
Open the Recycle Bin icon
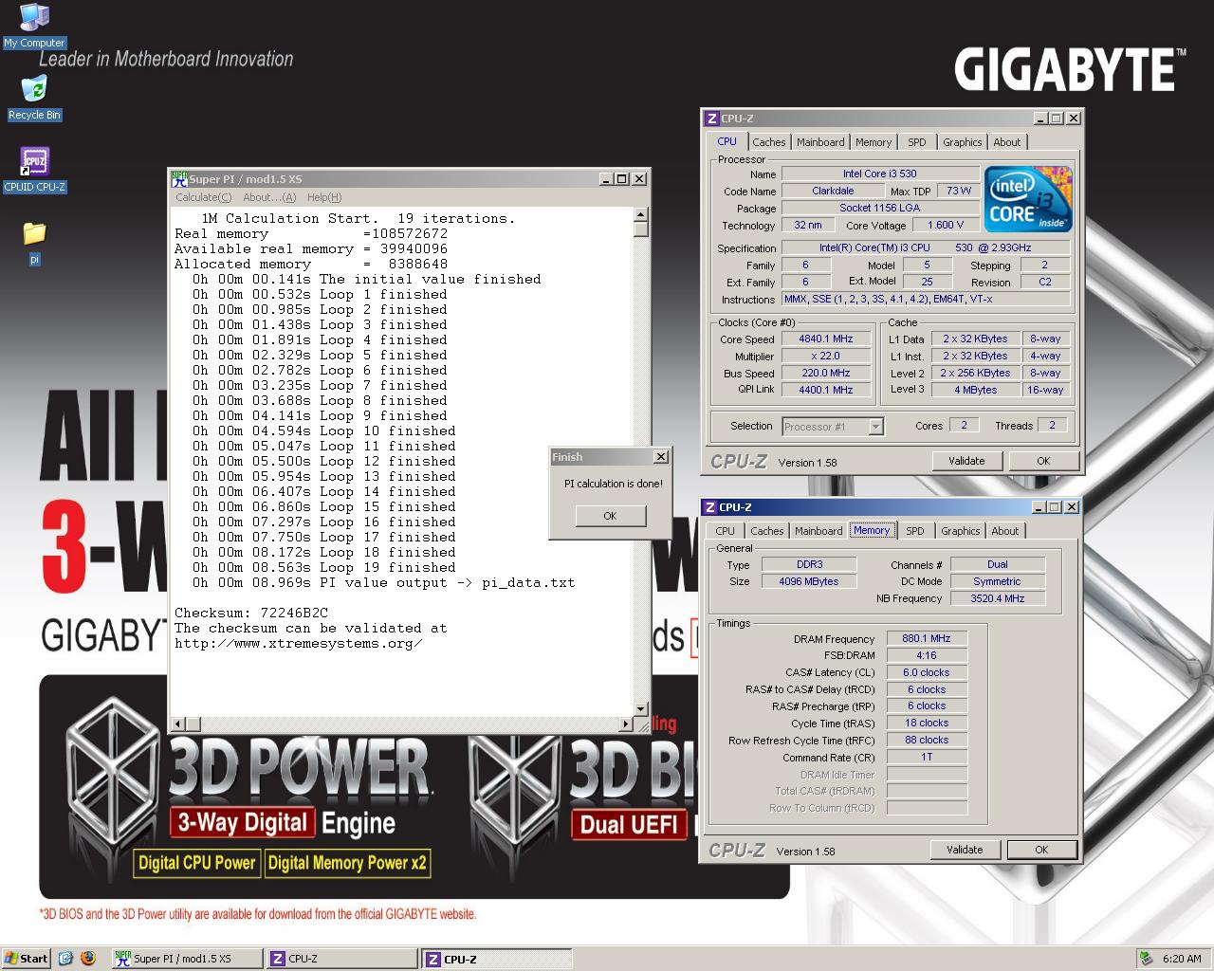tap(34, 90)
